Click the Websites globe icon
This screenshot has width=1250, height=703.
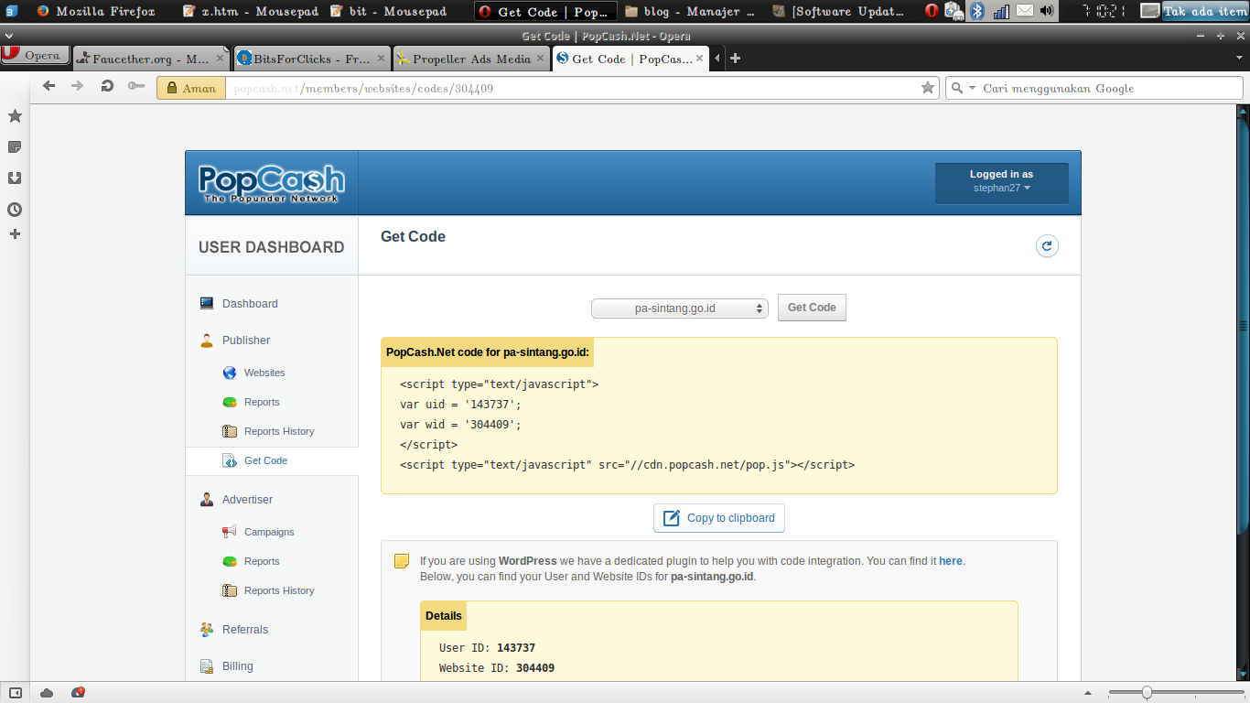pyautogui.click(x=230, y=373)
